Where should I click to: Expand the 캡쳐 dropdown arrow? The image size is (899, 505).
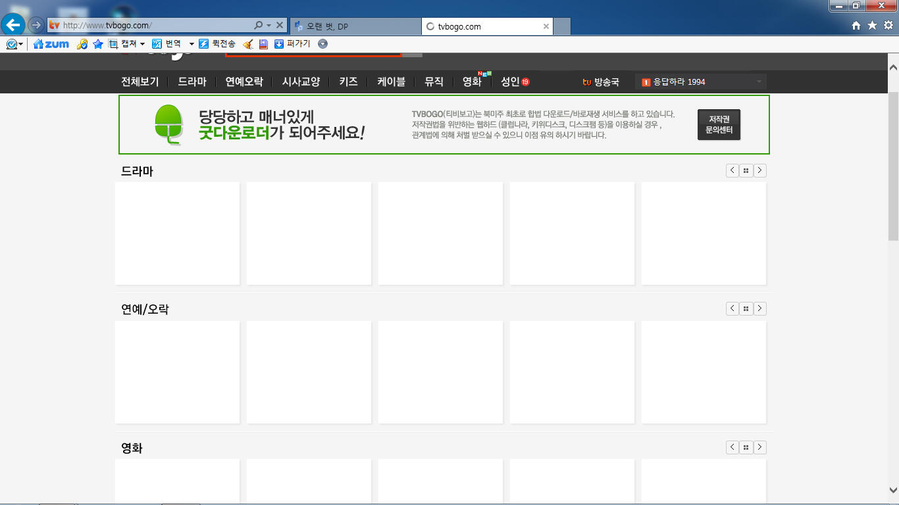(x=142, y=44)
